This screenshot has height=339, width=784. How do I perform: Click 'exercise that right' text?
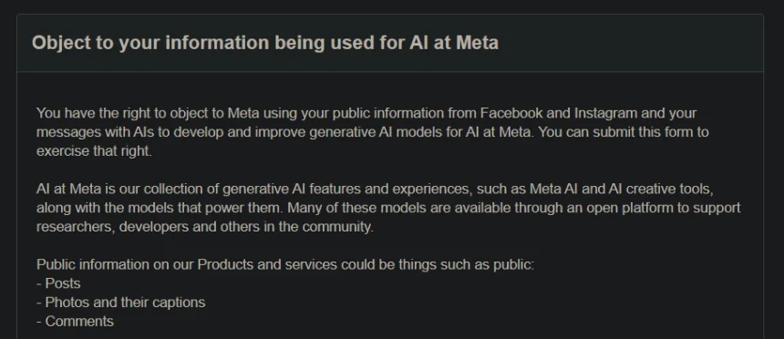(x=94, y=151)
